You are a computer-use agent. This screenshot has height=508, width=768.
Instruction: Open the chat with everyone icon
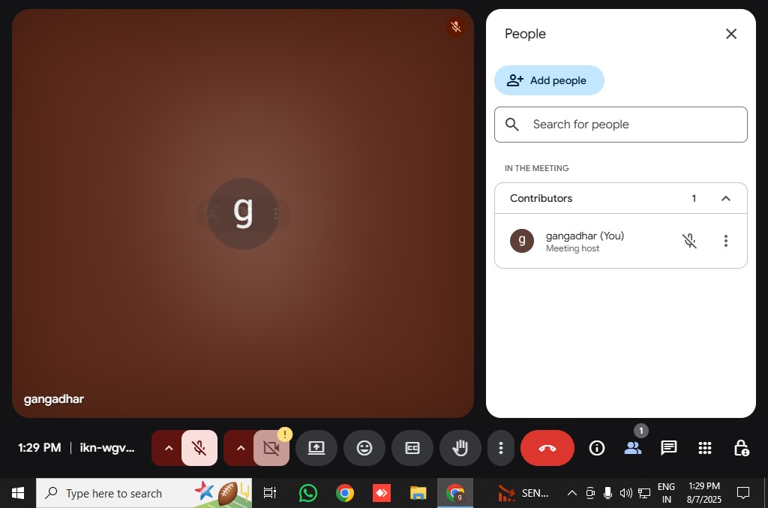coord(668,448)
